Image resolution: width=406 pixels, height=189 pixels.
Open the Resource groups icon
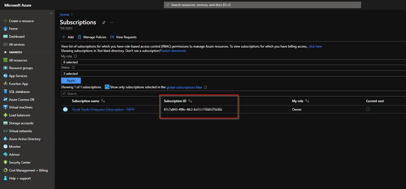coord(5,68)
